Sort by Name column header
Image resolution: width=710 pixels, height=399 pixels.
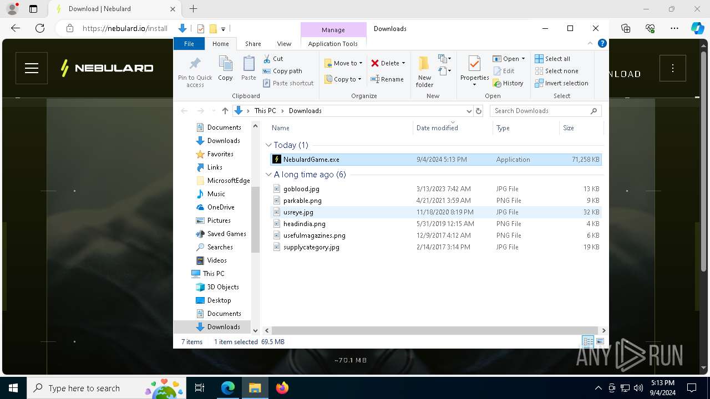pyautogui.click(x=340, y=128)
